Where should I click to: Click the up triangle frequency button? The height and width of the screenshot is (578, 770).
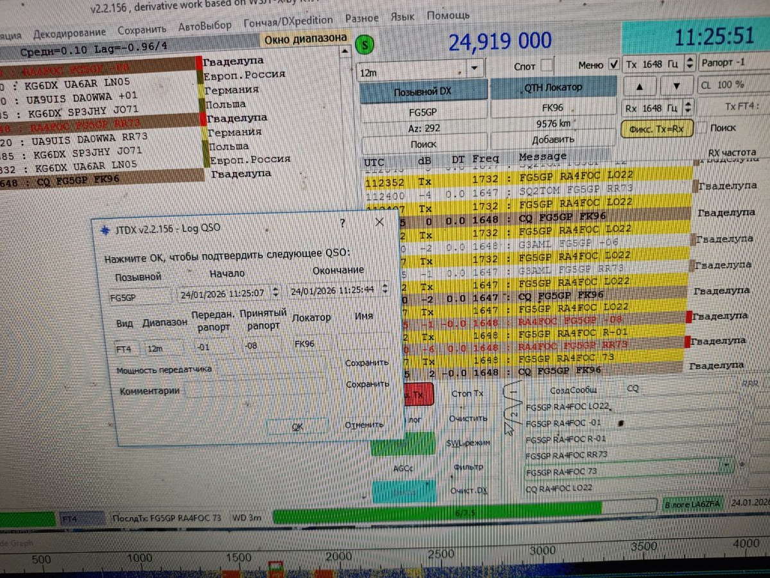[638, 87]
